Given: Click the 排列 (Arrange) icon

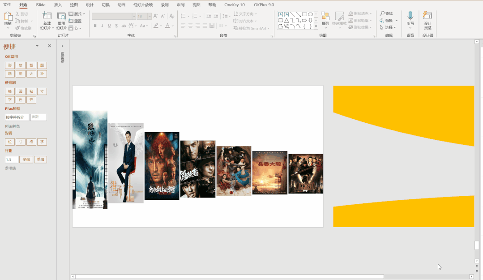Looking at the screenshot, I should coord(325,16).
